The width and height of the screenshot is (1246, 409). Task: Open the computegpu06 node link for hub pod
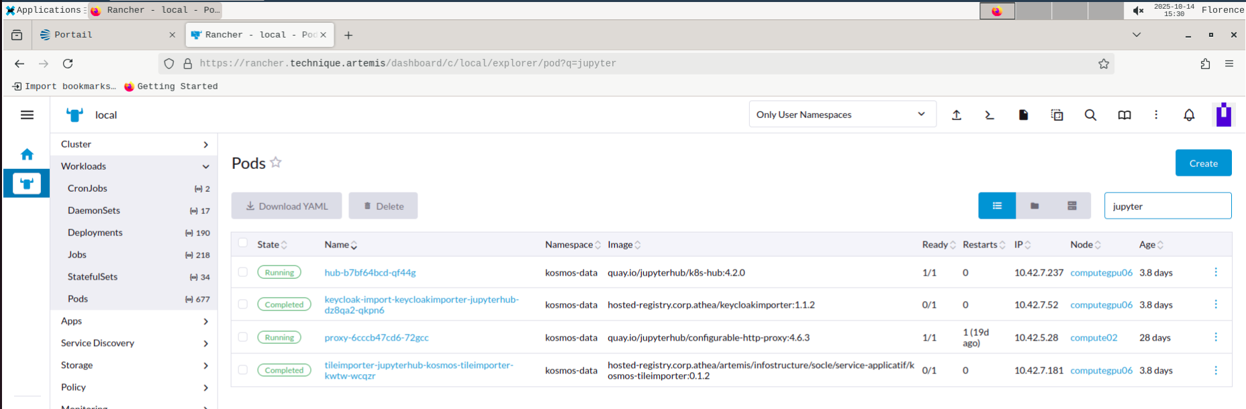1101,273
